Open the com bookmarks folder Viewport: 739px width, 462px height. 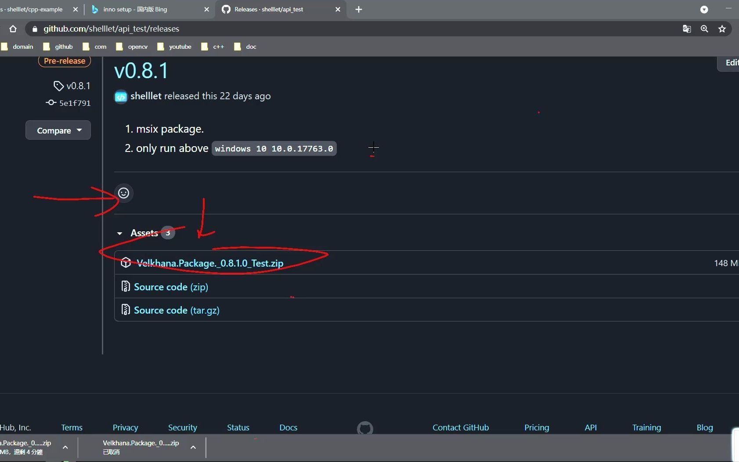95,47
